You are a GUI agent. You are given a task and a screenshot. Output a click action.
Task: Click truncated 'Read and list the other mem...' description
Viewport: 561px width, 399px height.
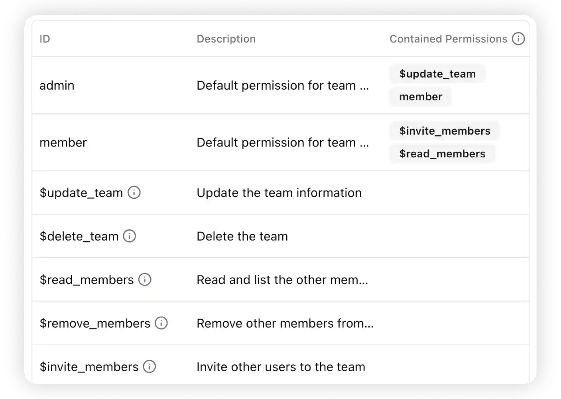click(282, 280)
